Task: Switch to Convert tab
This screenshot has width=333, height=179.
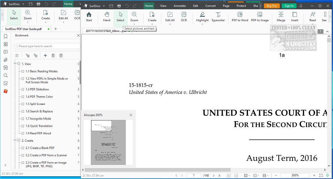Action: pyautogui.click(x=211, y=6)
